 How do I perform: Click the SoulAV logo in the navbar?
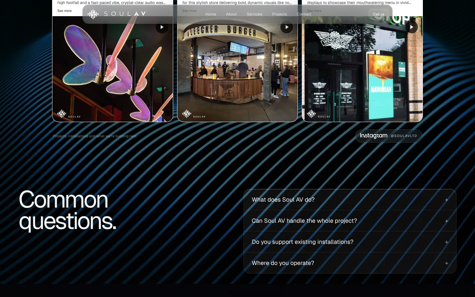tap(116, 14)
